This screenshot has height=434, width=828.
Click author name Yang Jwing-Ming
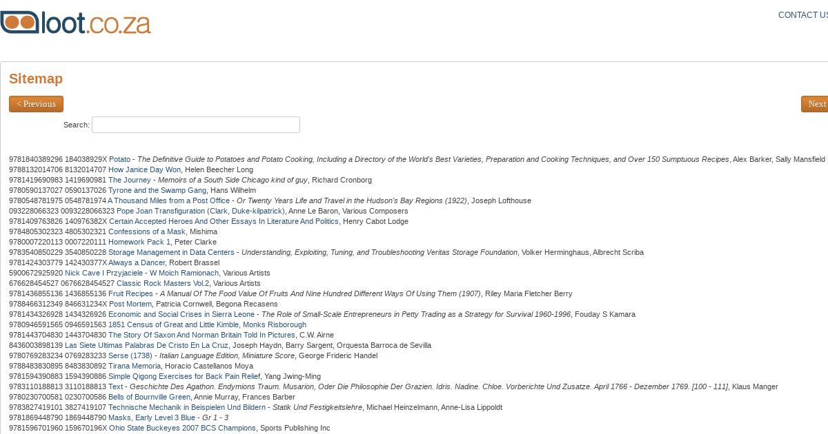tap(293, 376)
